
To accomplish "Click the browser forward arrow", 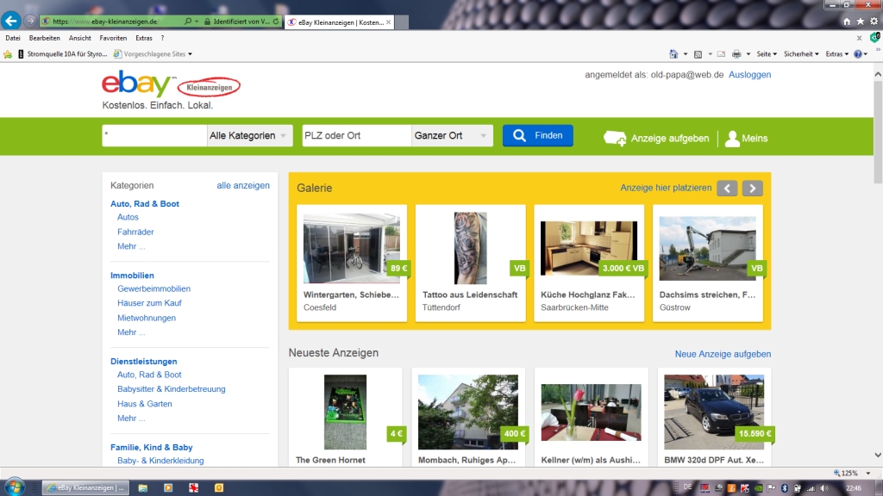I will tap(30, 22).
